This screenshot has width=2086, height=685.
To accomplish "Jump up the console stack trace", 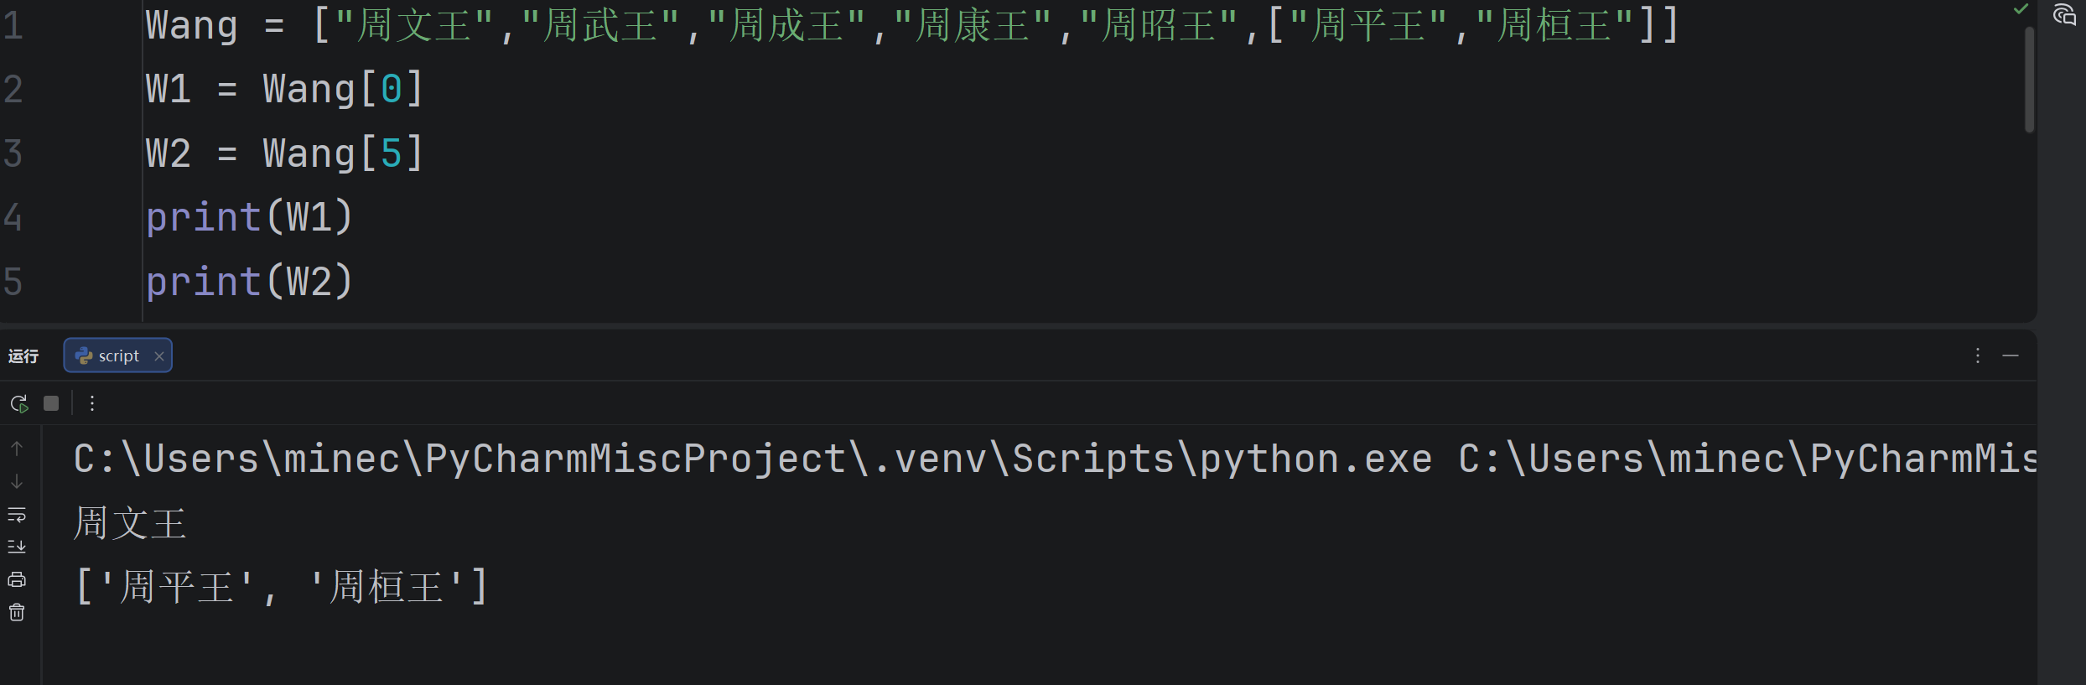I will (x=17, y=449).
